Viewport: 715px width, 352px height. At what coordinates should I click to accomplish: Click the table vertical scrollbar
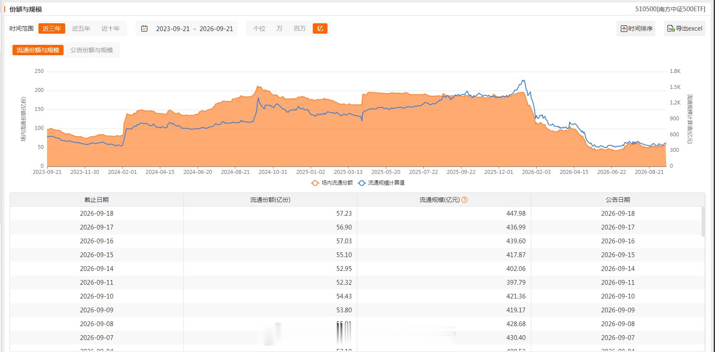click(703, 222)
